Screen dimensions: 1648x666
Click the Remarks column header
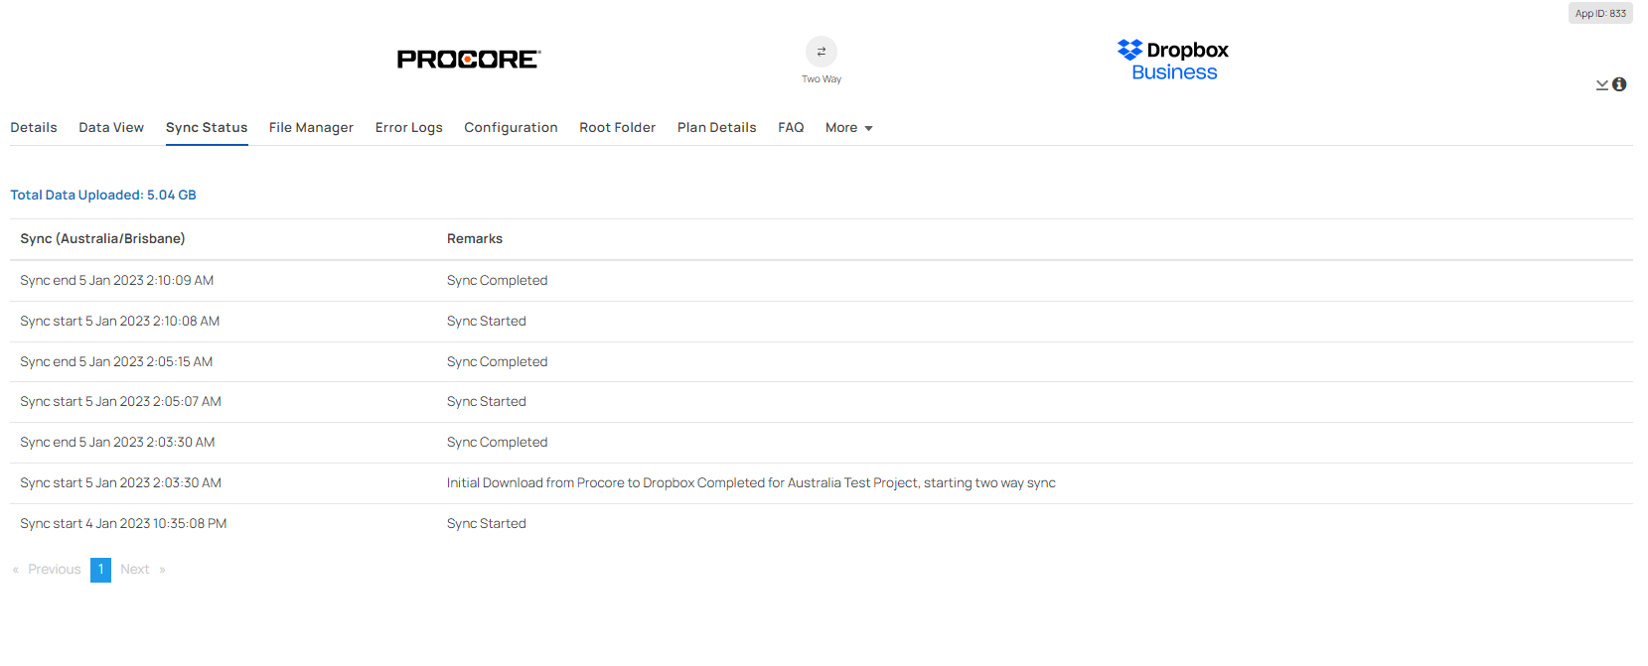[475, 239]
